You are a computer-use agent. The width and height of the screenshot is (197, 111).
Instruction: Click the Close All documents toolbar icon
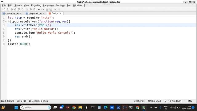tap(22, 10)
